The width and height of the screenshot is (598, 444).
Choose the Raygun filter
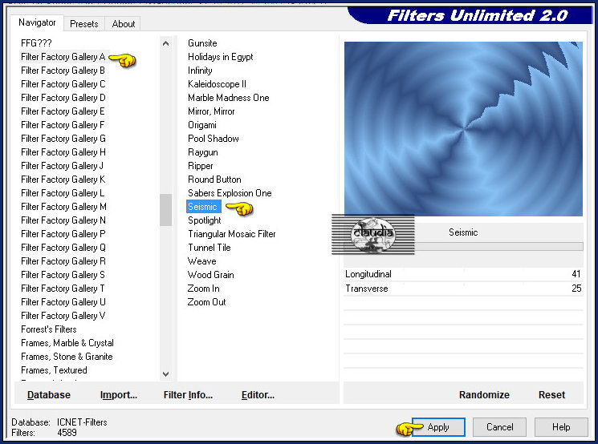click(203, 152)
